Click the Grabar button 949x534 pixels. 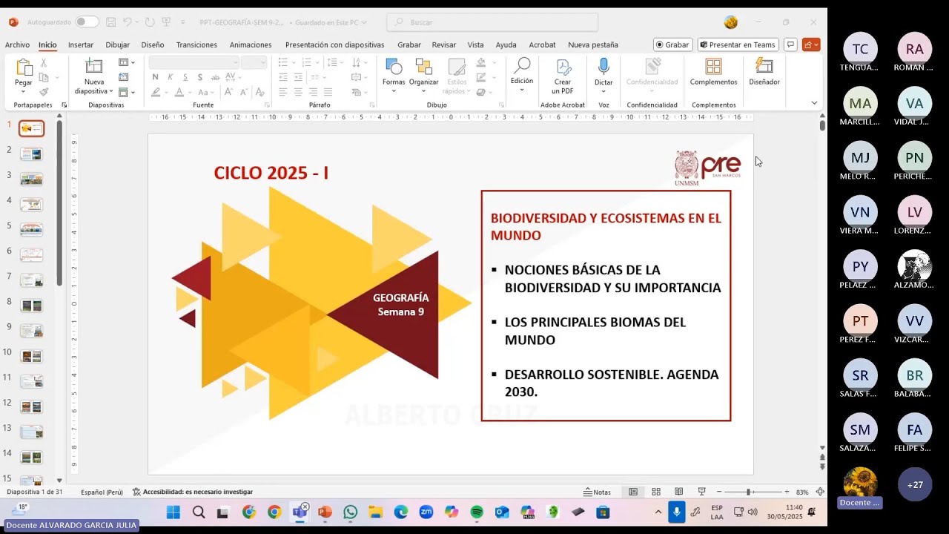(x=672, y=44)
